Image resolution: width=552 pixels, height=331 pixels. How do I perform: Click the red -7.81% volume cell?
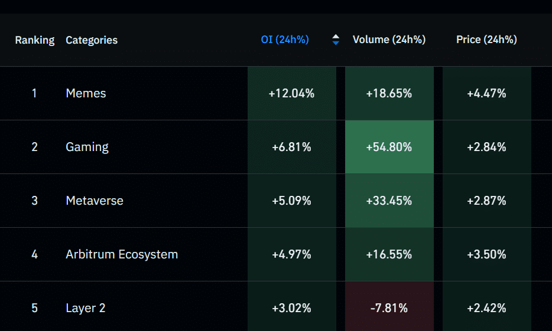pyautogui.click(x=389, y=308)
